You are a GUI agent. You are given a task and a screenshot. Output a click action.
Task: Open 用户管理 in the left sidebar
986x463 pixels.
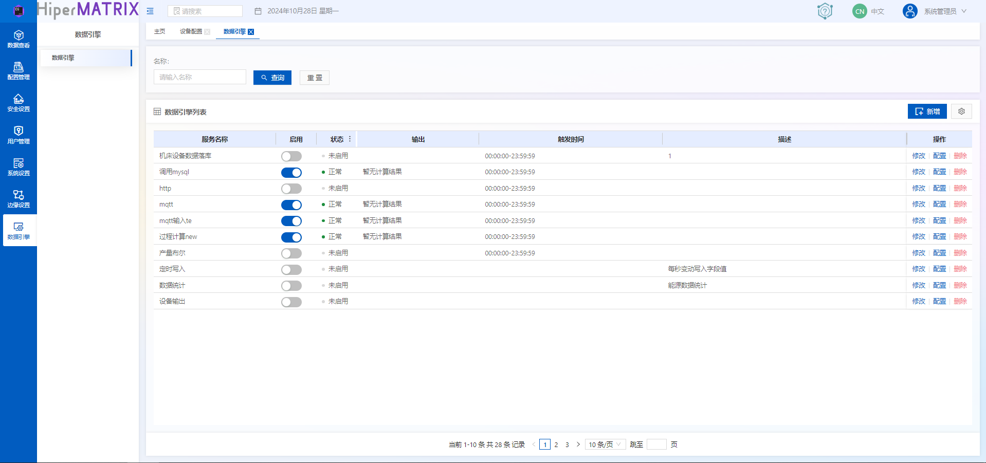pos(19,135)
